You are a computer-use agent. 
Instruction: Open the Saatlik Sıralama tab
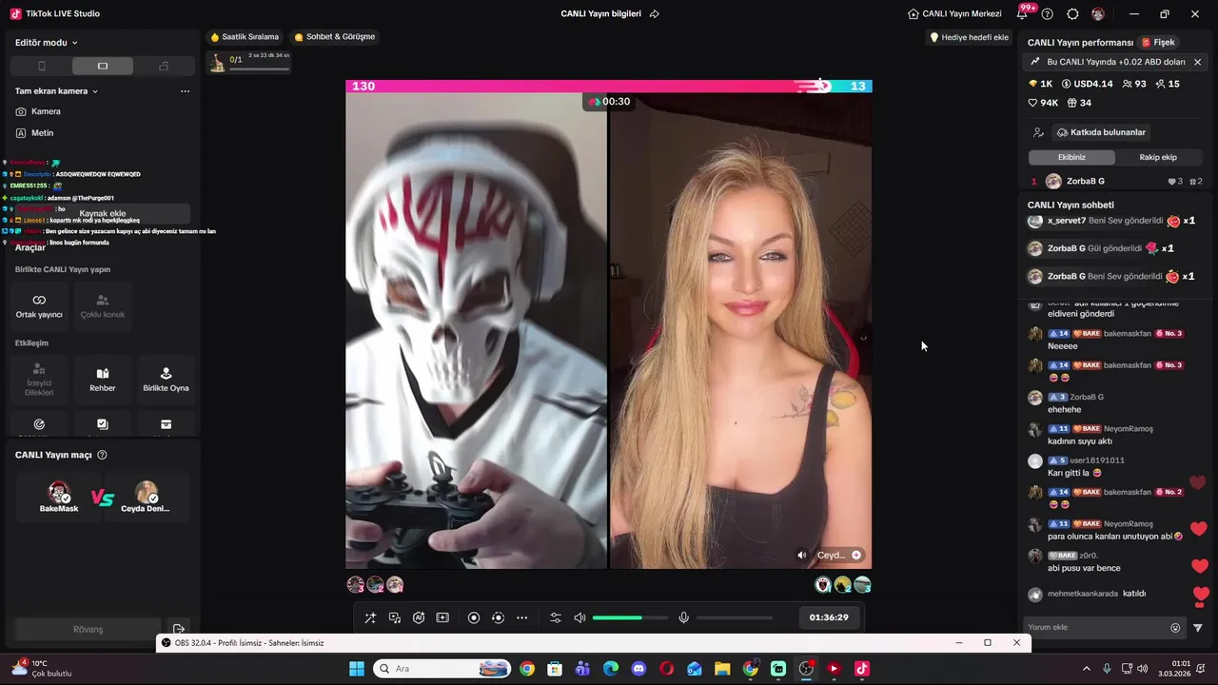coord(245,37)
